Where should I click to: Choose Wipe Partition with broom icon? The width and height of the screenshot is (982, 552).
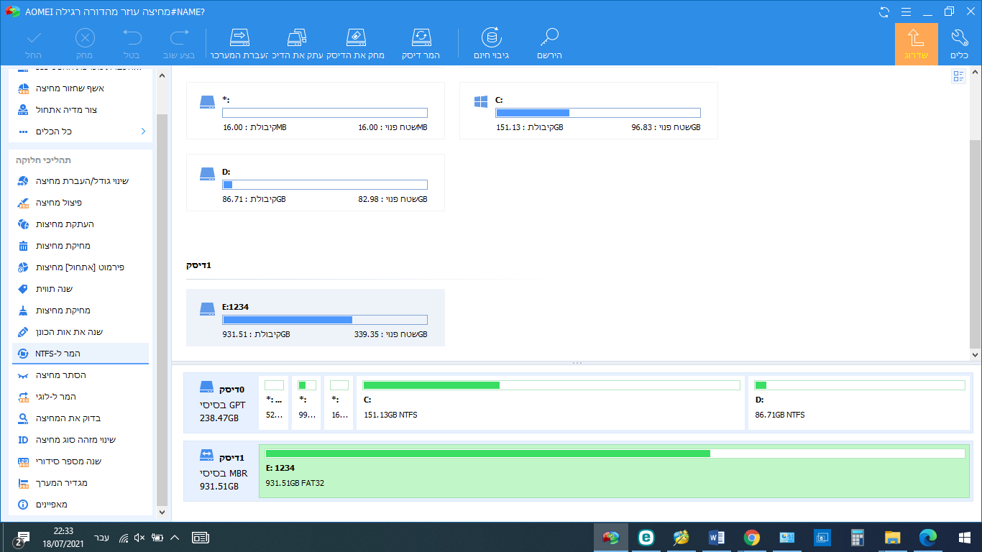81,310
